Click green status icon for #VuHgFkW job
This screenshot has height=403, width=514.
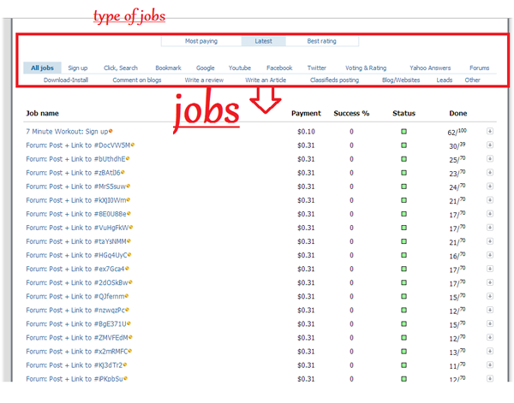coord(403,228)
